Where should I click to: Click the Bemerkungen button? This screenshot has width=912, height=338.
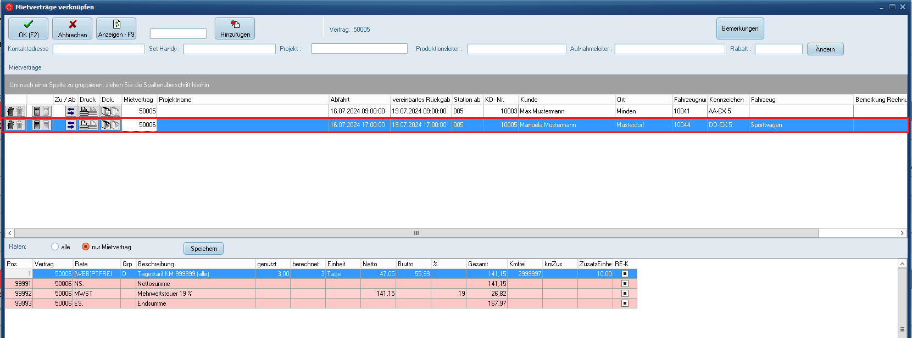pyautogui.click(x=739, y=28)
